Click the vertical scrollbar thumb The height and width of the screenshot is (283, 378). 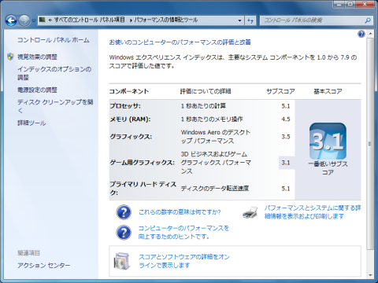(370, 144)
